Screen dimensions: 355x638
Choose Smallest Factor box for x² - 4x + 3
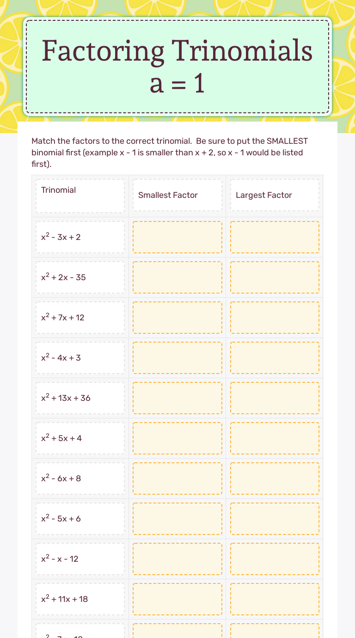[x=177, y=358]
